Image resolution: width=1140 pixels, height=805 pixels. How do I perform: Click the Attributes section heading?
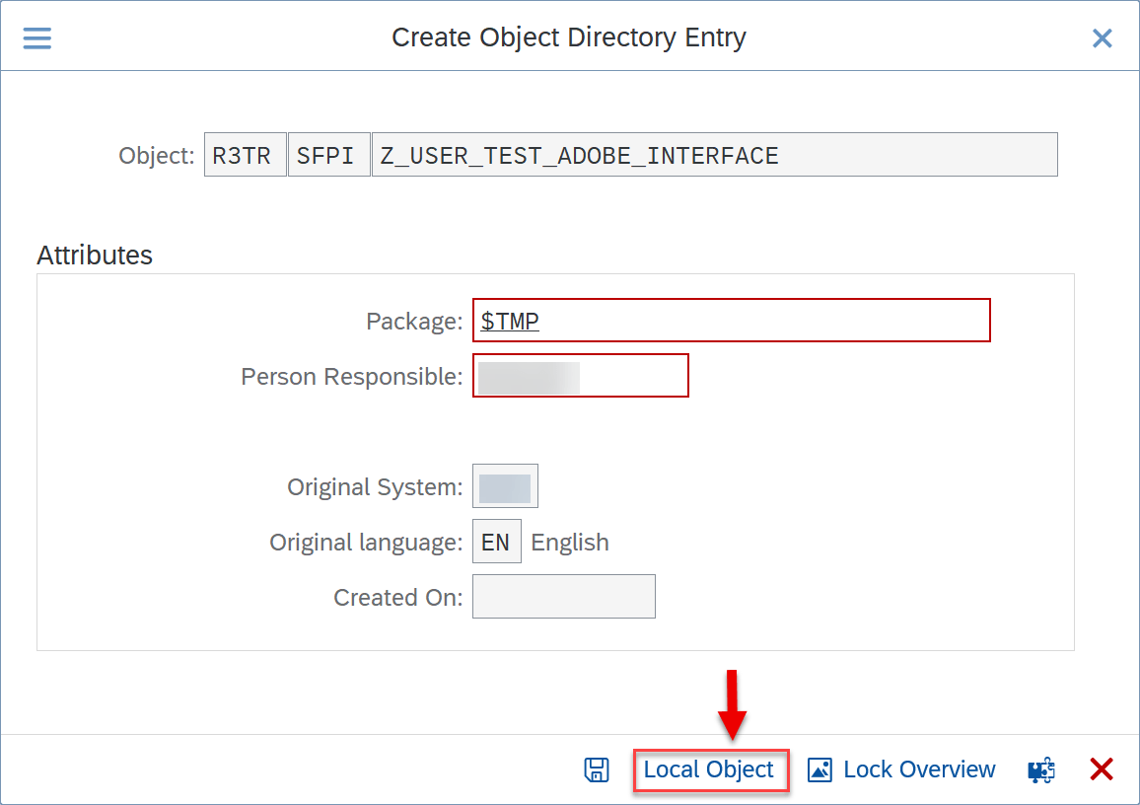(x=95, y=256)
